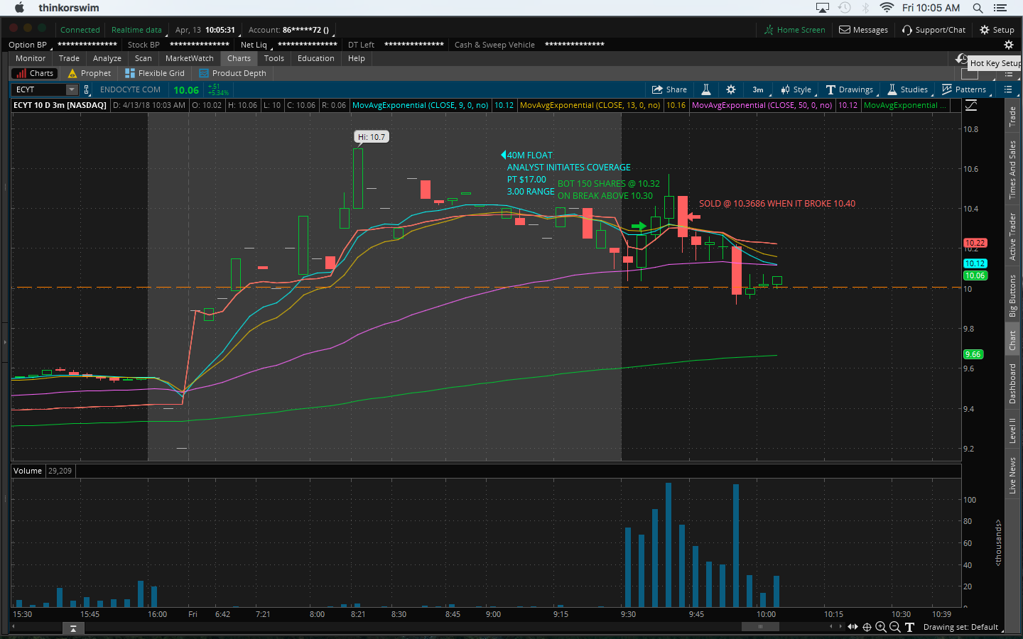Click the Connected status label

point(80,30)
